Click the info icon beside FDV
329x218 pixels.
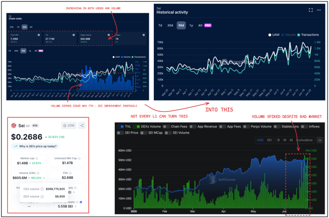click(70, 173)
